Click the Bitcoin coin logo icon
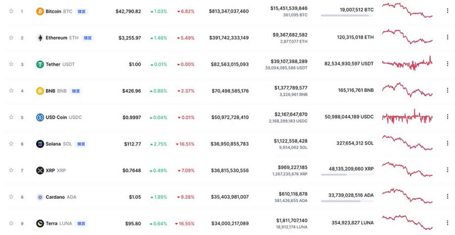This screenshot has height=235, width=455. coord(40,11)
